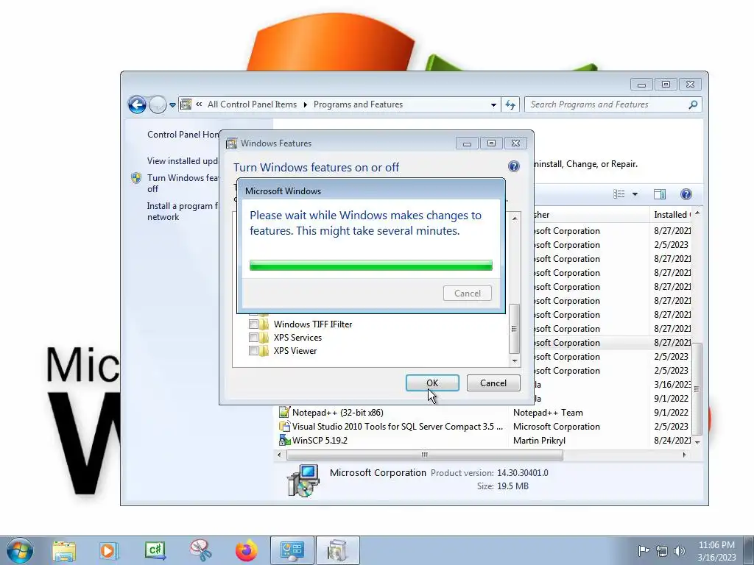Click Notepad++ Team publisher cell
The image size is (754, 565).
pos(548,412)
